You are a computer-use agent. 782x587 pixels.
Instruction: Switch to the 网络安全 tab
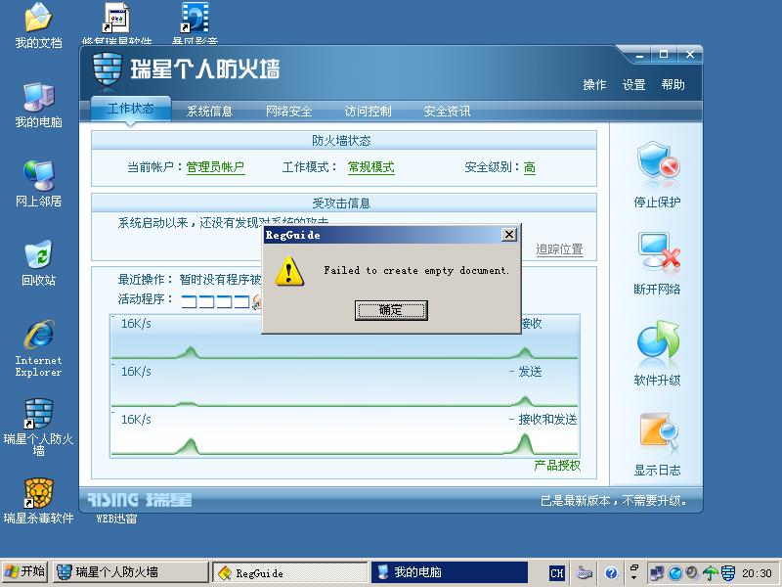(x=288, y=111)
